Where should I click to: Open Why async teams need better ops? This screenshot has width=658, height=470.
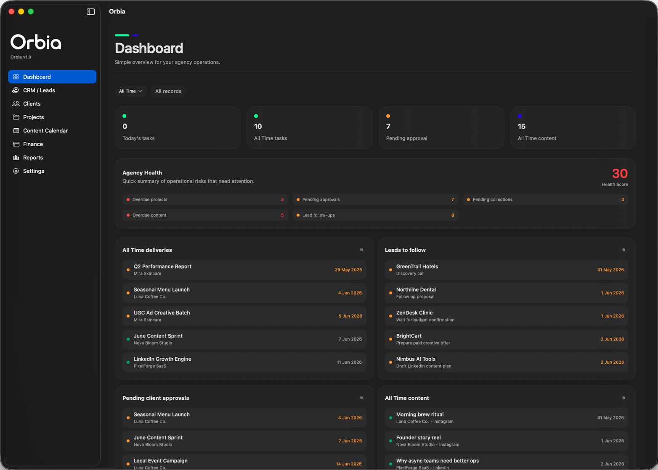pos(507,462)
